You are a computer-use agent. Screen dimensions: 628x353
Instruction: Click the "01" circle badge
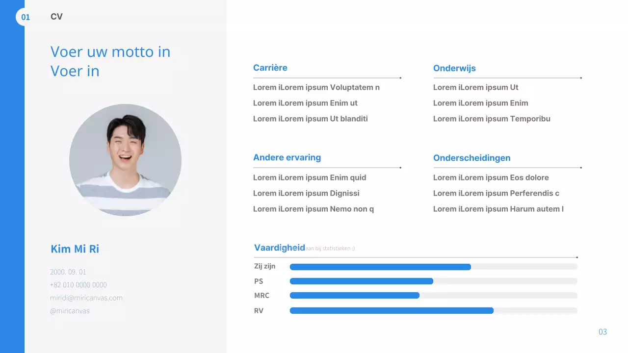pyautogui.click(x=25, y=16)
